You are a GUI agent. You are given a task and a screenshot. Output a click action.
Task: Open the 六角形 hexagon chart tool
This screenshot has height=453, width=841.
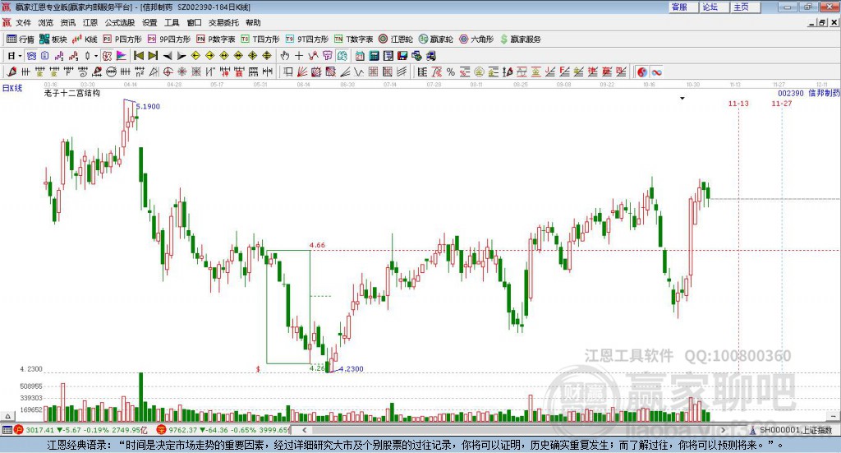476,39
